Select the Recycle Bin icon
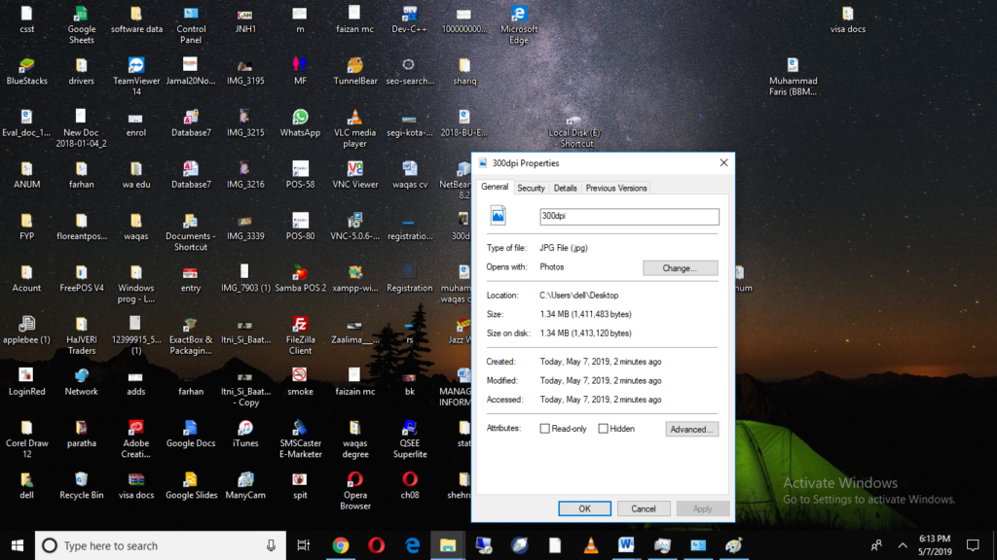The image size is (997, 560). click(82, 486)
